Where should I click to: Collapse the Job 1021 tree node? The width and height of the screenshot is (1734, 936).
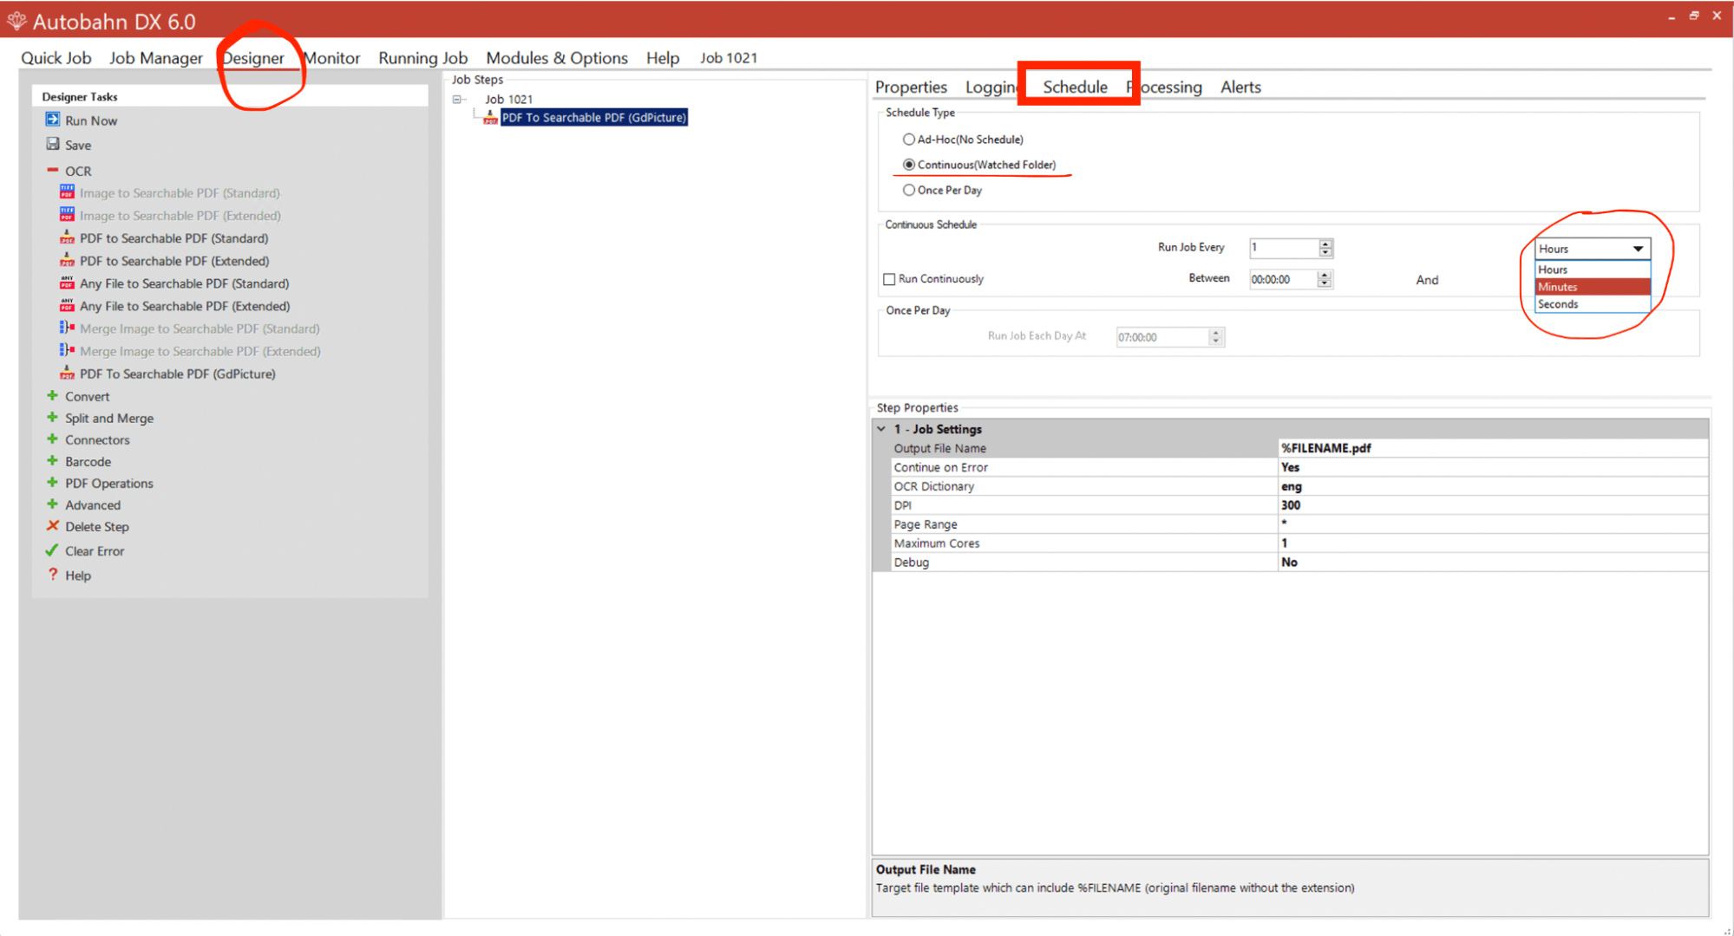click(457, 99)
